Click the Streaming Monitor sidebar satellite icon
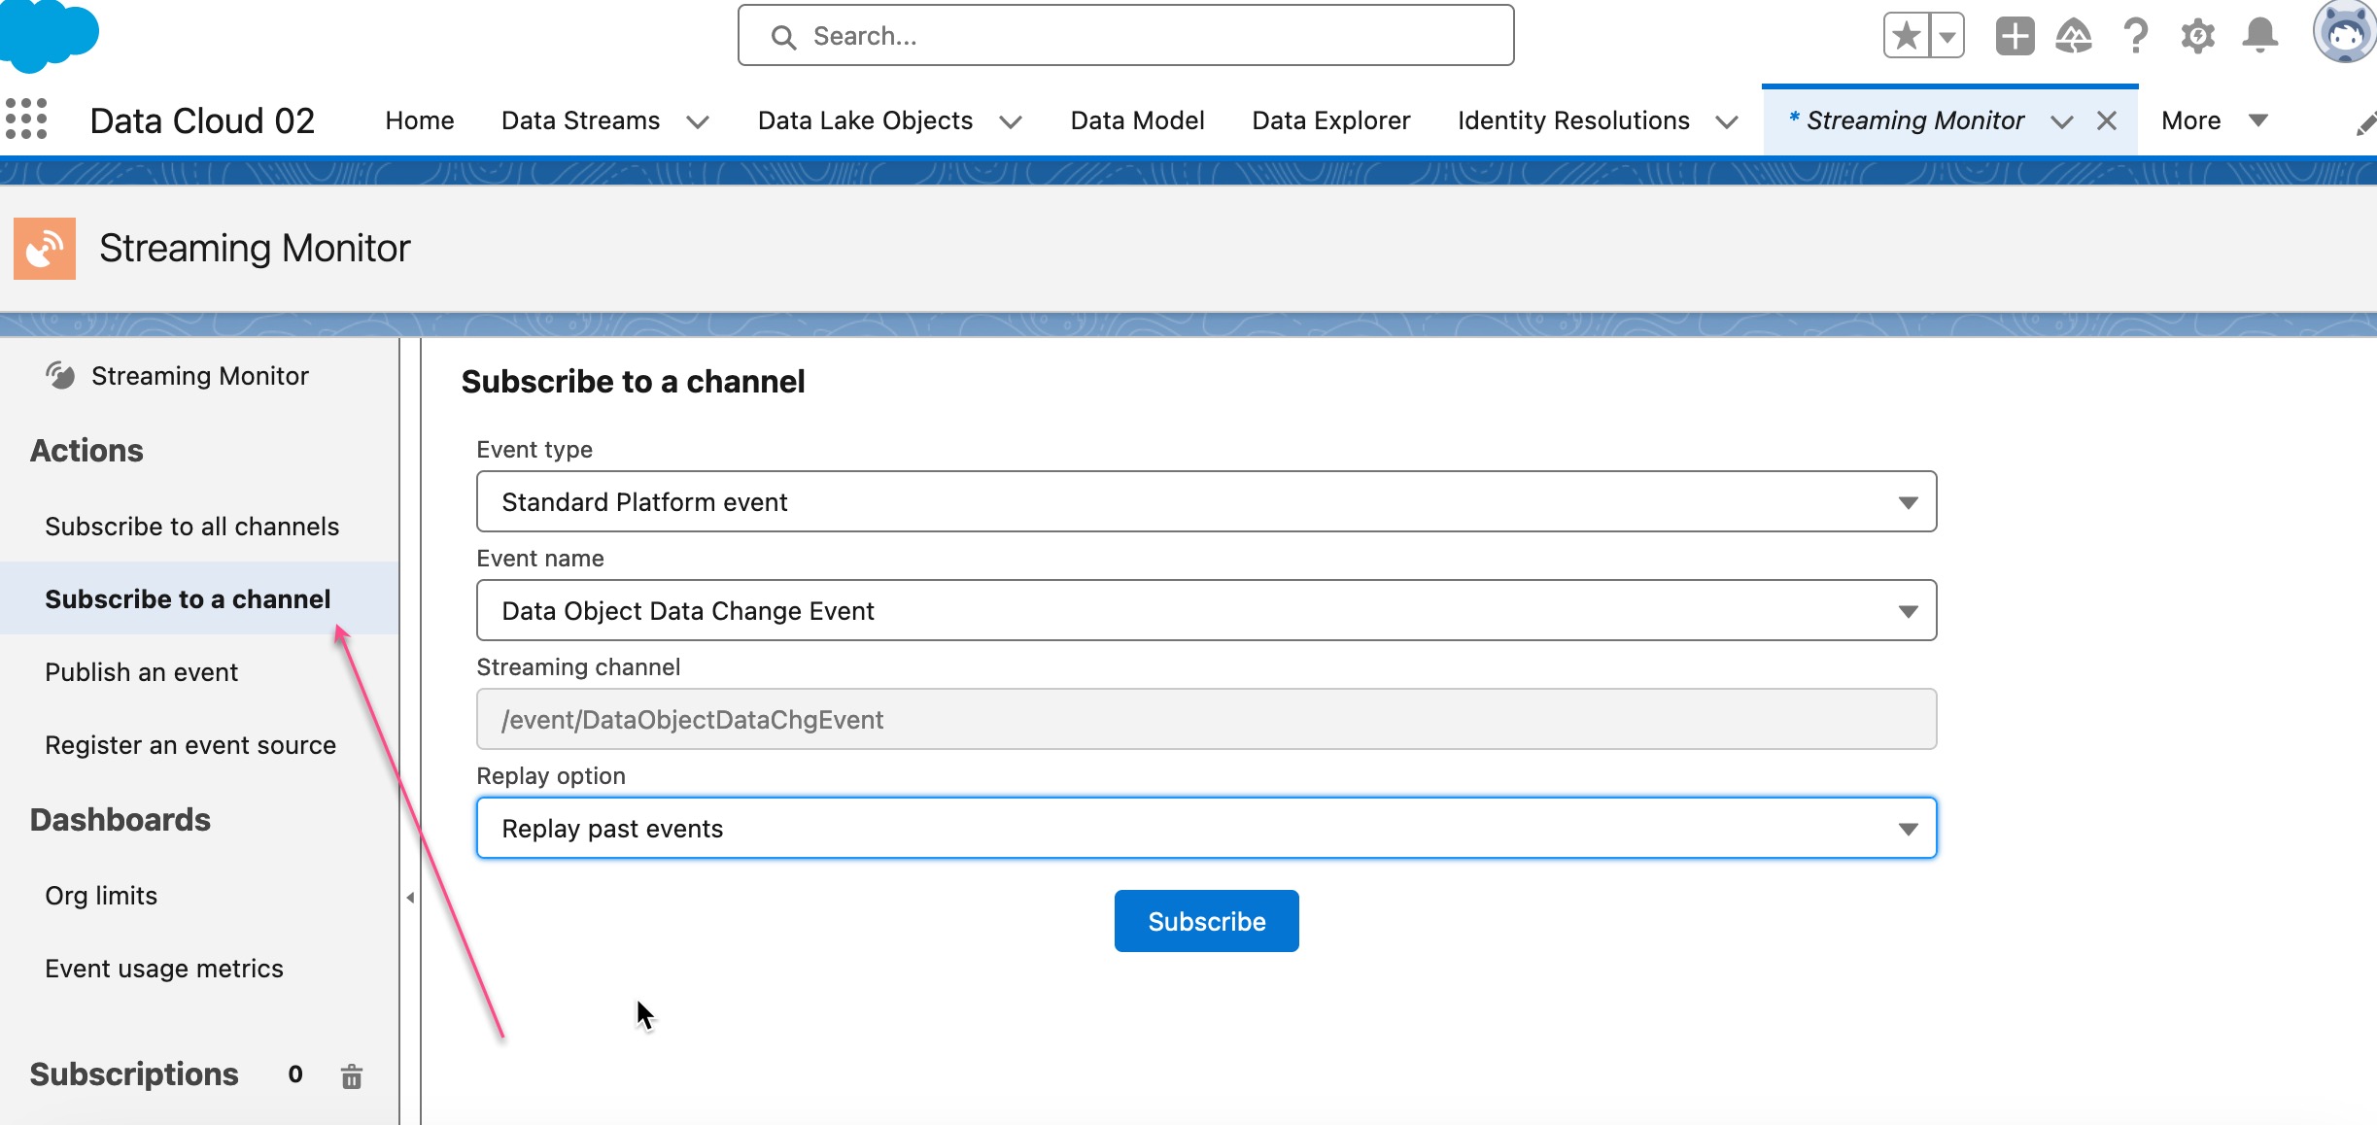This screenshot has height=1125, width=2377. [x=60, y=375]
